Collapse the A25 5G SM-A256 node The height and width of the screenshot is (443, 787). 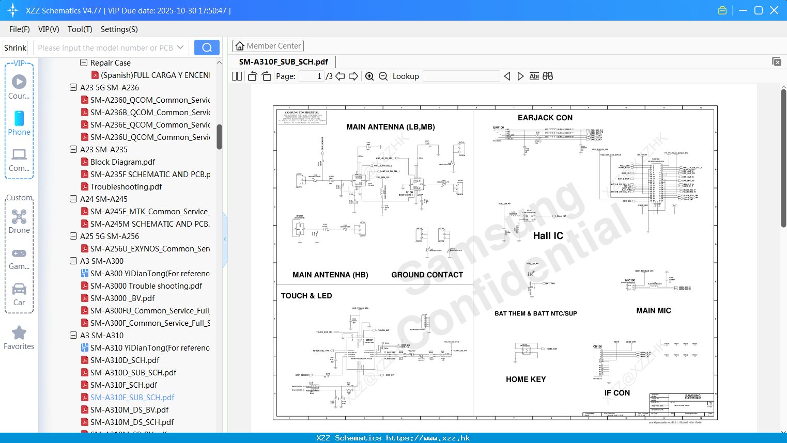point(73,236)
